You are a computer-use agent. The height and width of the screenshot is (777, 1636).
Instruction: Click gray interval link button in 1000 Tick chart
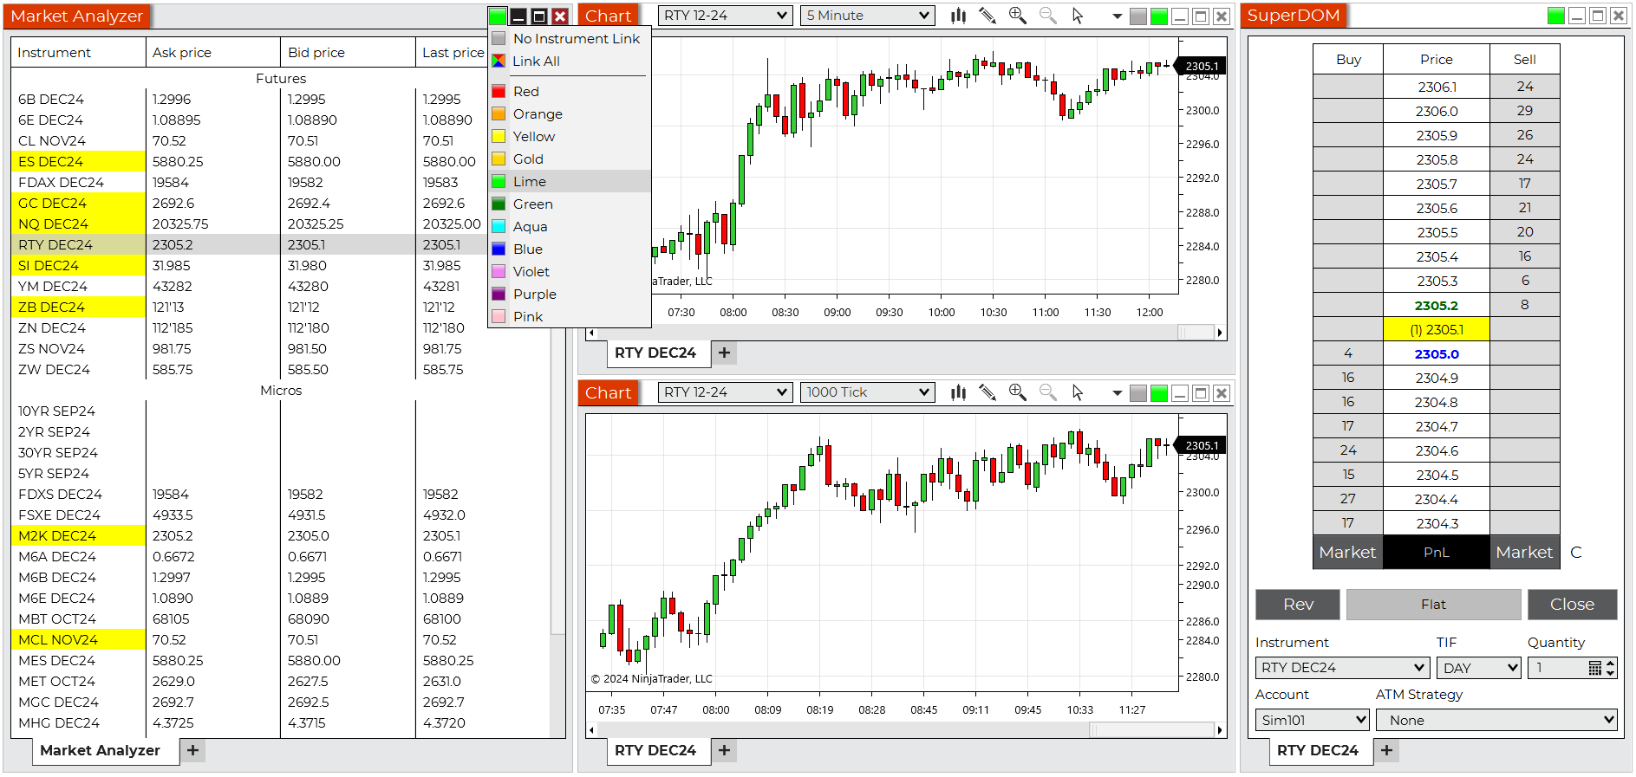tap(1138, 393)
